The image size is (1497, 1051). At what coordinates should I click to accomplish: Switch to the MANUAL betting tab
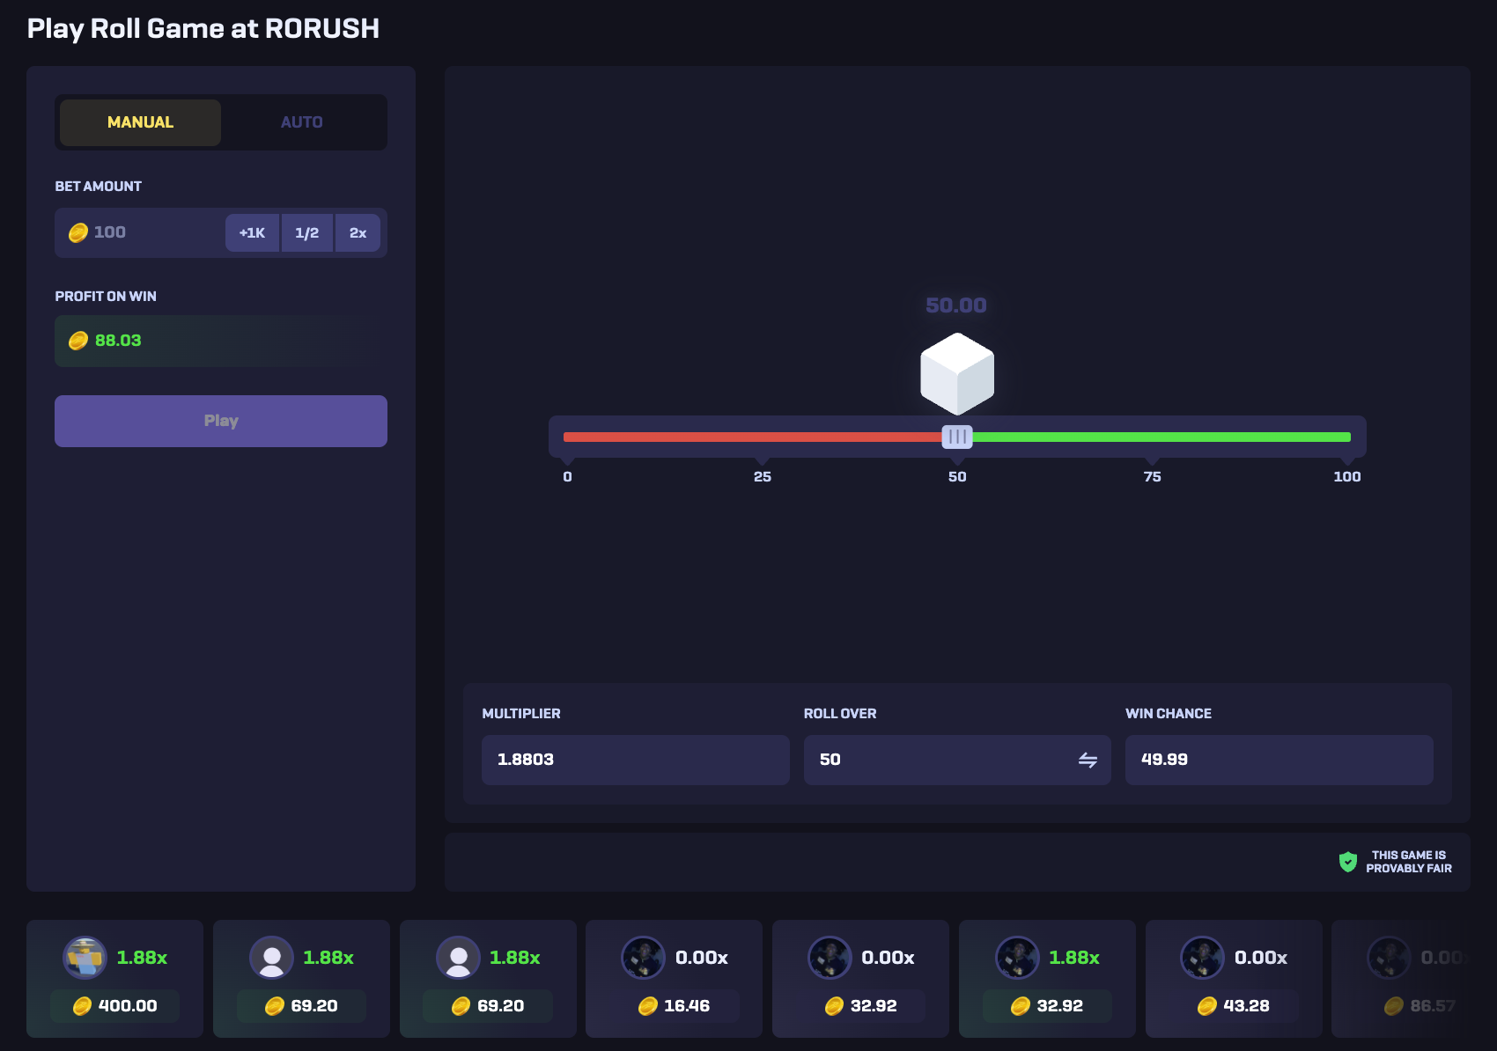coord(140,122)
